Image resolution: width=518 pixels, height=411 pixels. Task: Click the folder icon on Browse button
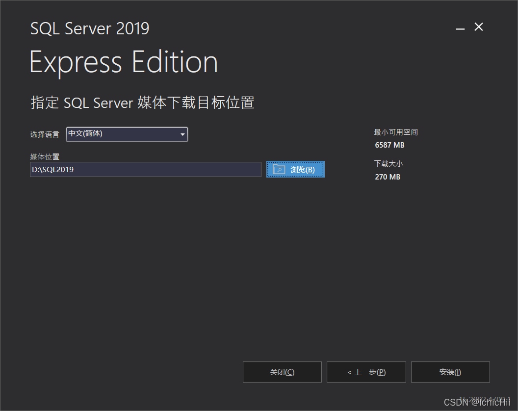pyautogui.click(x=279, y=170)
